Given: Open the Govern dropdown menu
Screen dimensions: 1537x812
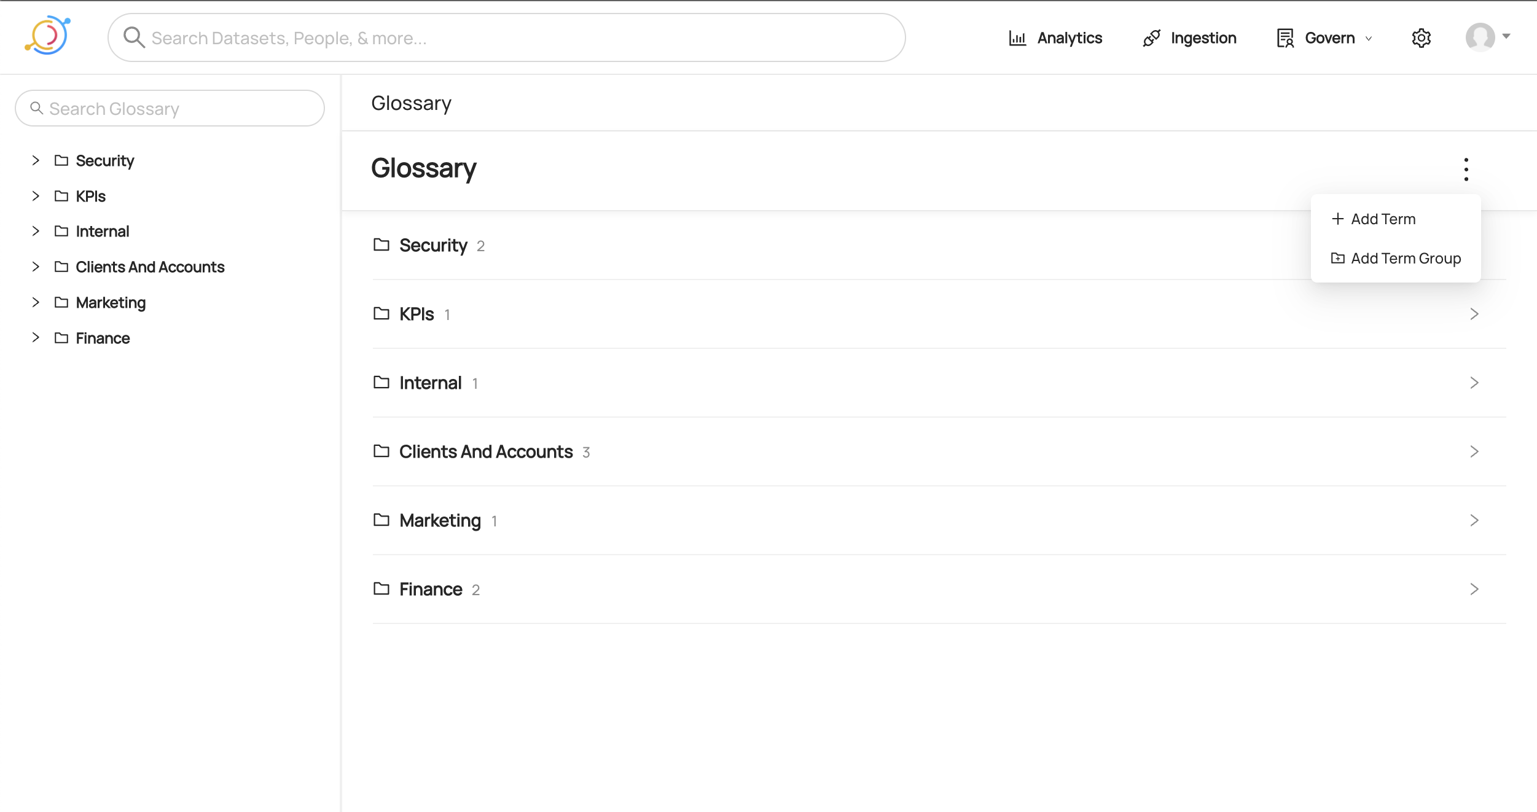Looking at the screenshot, I should pos(1324,38).
